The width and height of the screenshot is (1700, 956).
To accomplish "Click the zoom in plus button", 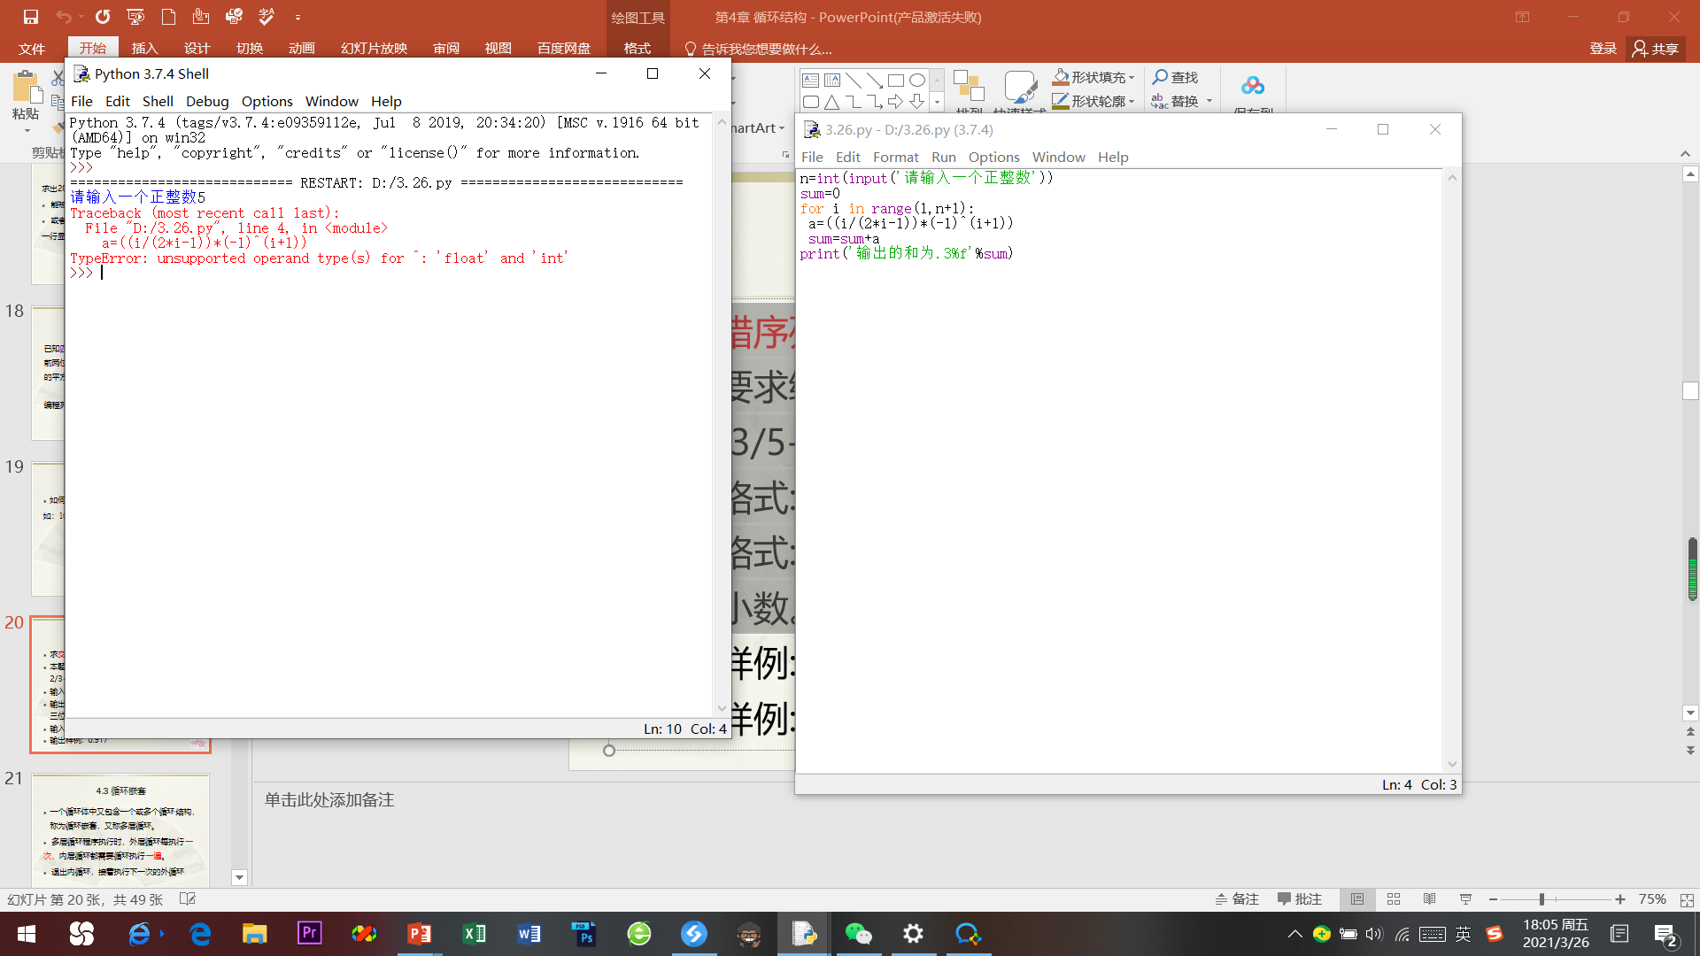I will coord(1620,899).
